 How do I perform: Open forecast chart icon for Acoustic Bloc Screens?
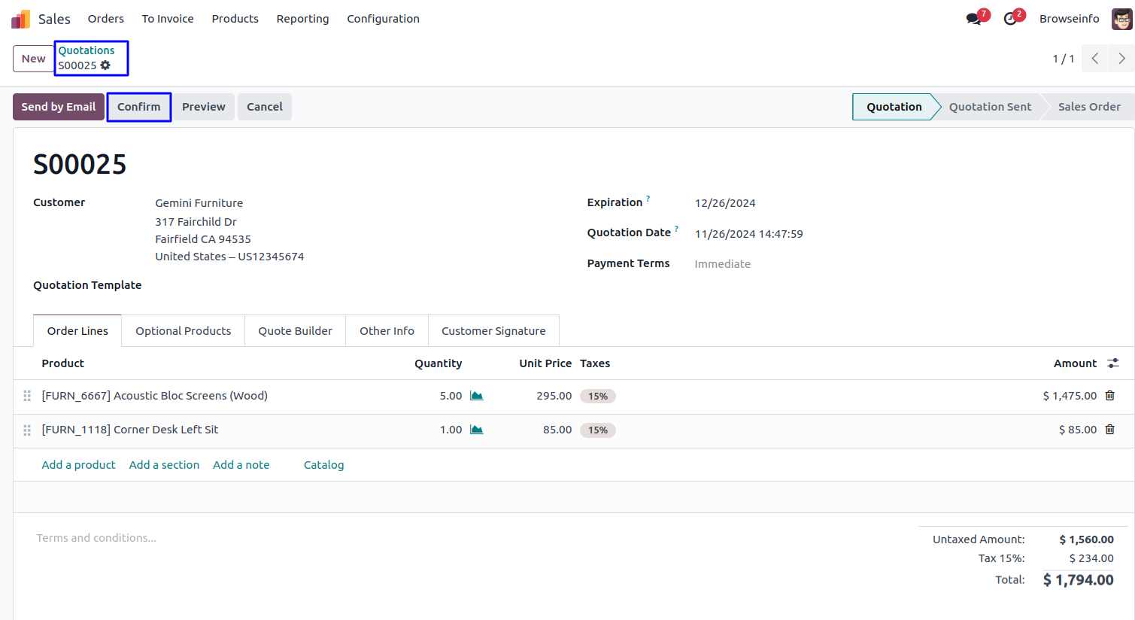click(476, 396)
